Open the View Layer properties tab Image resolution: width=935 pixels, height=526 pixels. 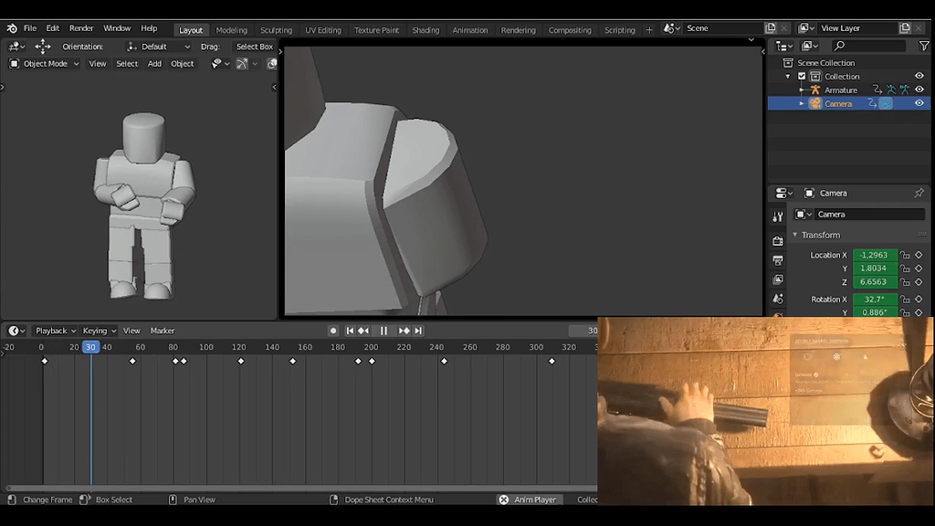pyautogui.click(x=778, y=279)
